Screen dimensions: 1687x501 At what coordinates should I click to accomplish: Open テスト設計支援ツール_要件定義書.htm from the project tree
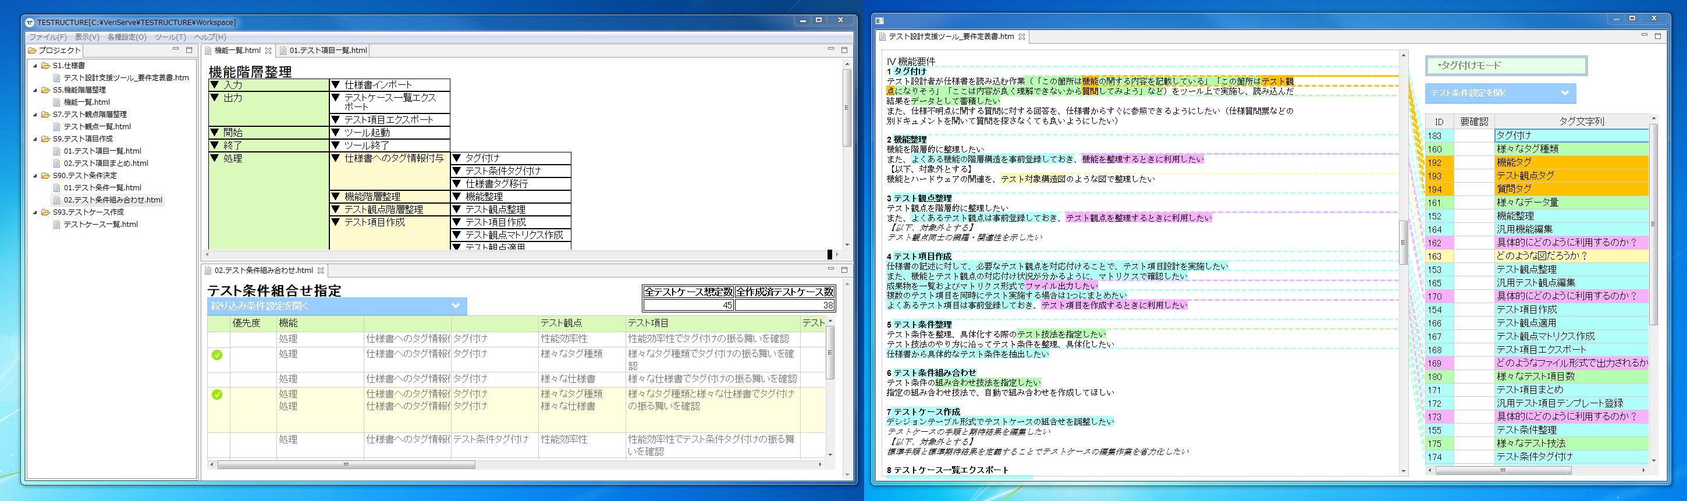point(126,78)
